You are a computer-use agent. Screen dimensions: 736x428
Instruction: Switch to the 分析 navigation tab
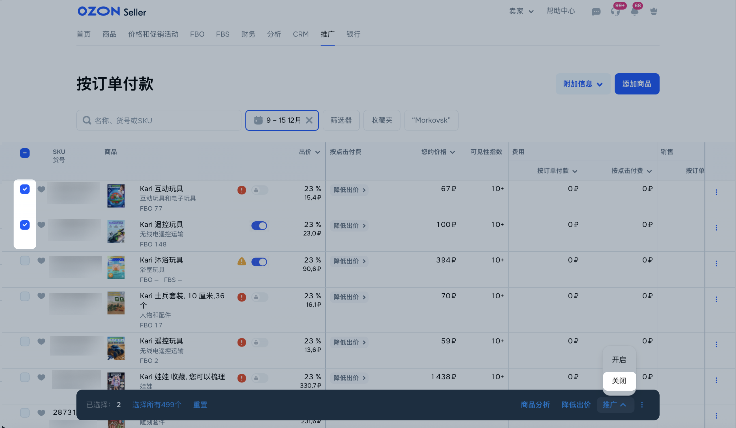tap(274, 34)
